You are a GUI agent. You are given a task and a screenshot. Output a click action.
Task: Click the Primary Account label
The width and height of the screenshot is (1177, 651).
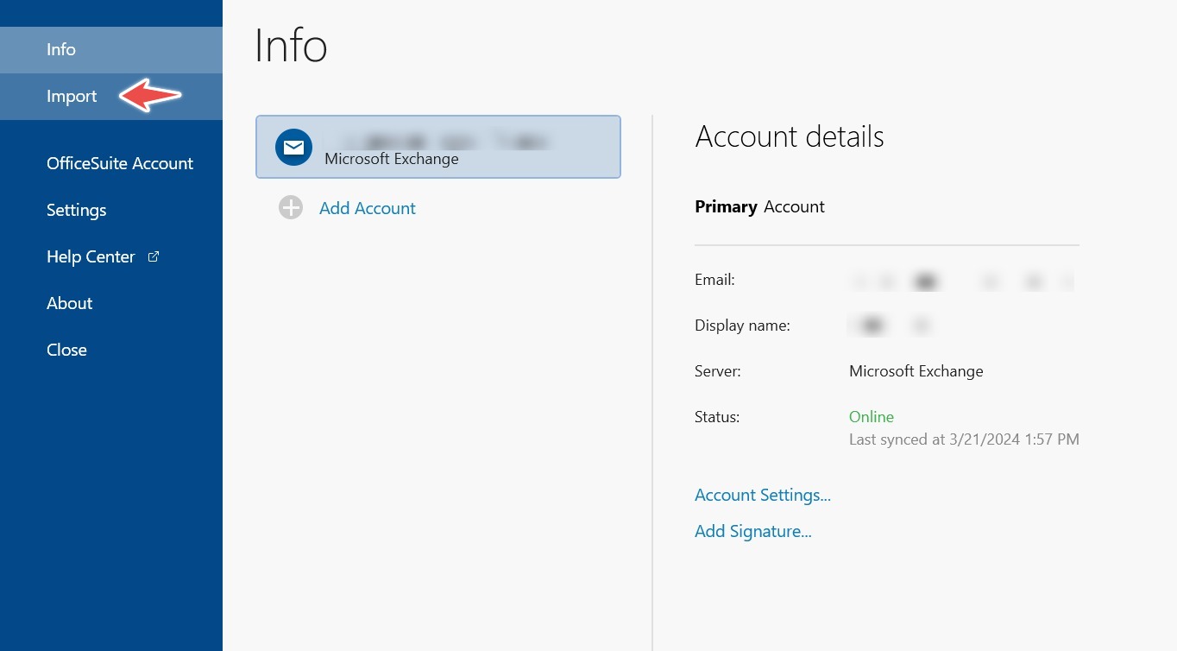tap(759, 206)
